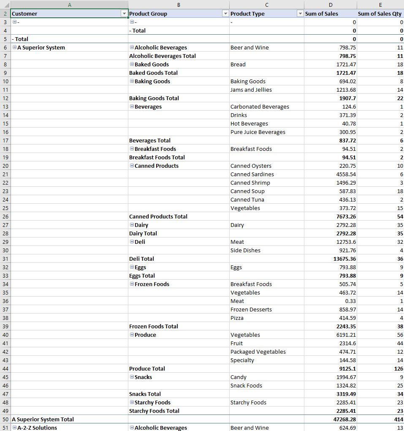Click the Select All corner triangle
The width and height of the screenshot is (404, 431).
(x=5, y=5)
